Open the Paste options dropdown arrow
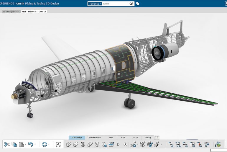 (x=26, y=144)
